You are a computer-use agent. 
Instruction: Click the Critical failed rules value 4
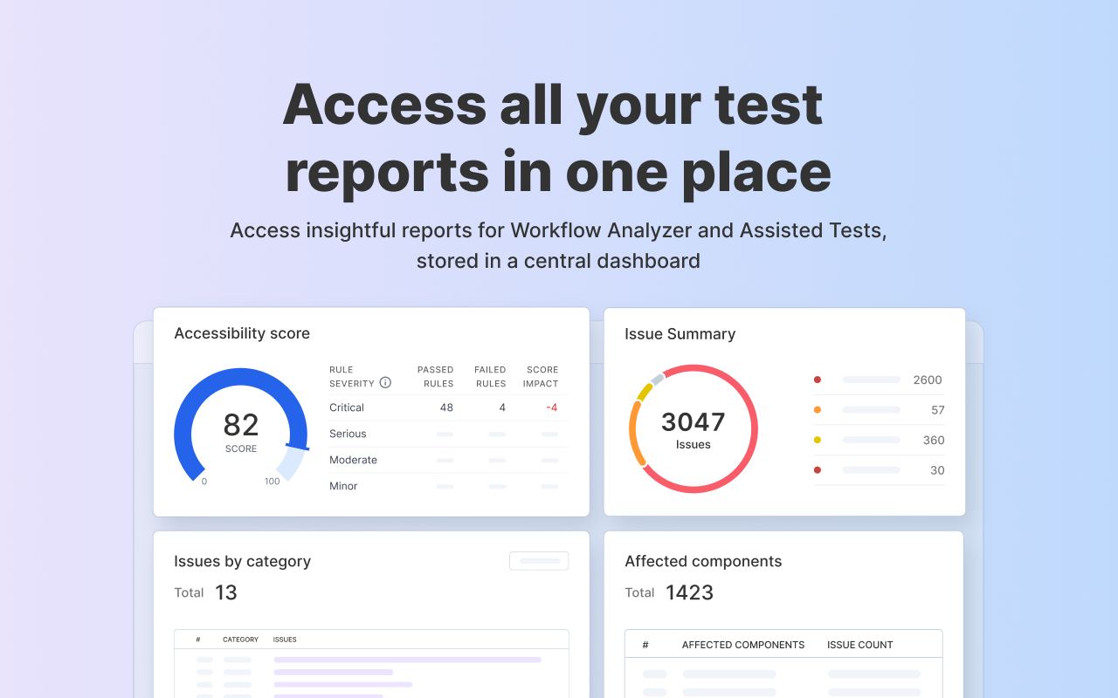tap(502, 407)
